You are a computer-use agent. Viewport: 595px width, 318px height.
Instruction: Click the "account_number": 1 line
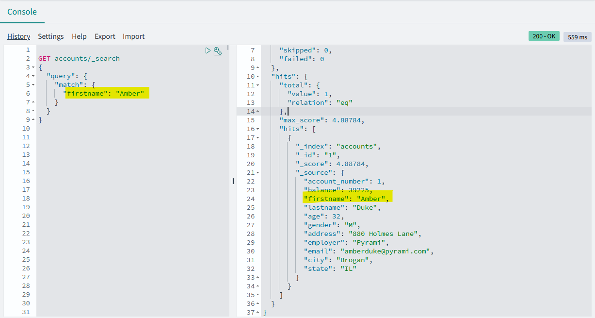pos(344,181)
